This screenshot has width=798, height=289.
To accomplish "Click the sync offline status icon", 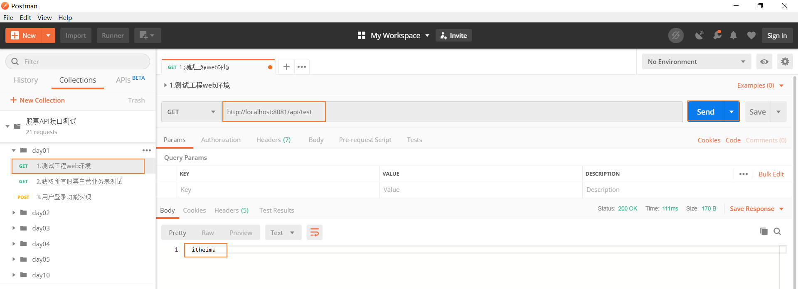I will tap(676, 35).
